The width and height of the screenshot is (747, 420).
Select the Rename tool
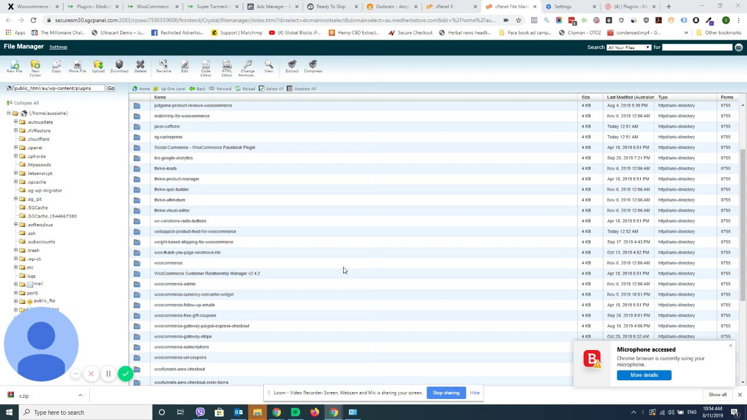(163, 66)
